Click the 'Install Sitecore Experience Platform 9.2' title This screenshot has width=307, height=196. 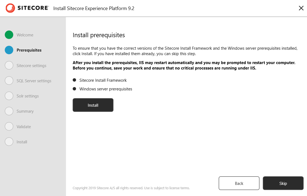coord(94,8)
